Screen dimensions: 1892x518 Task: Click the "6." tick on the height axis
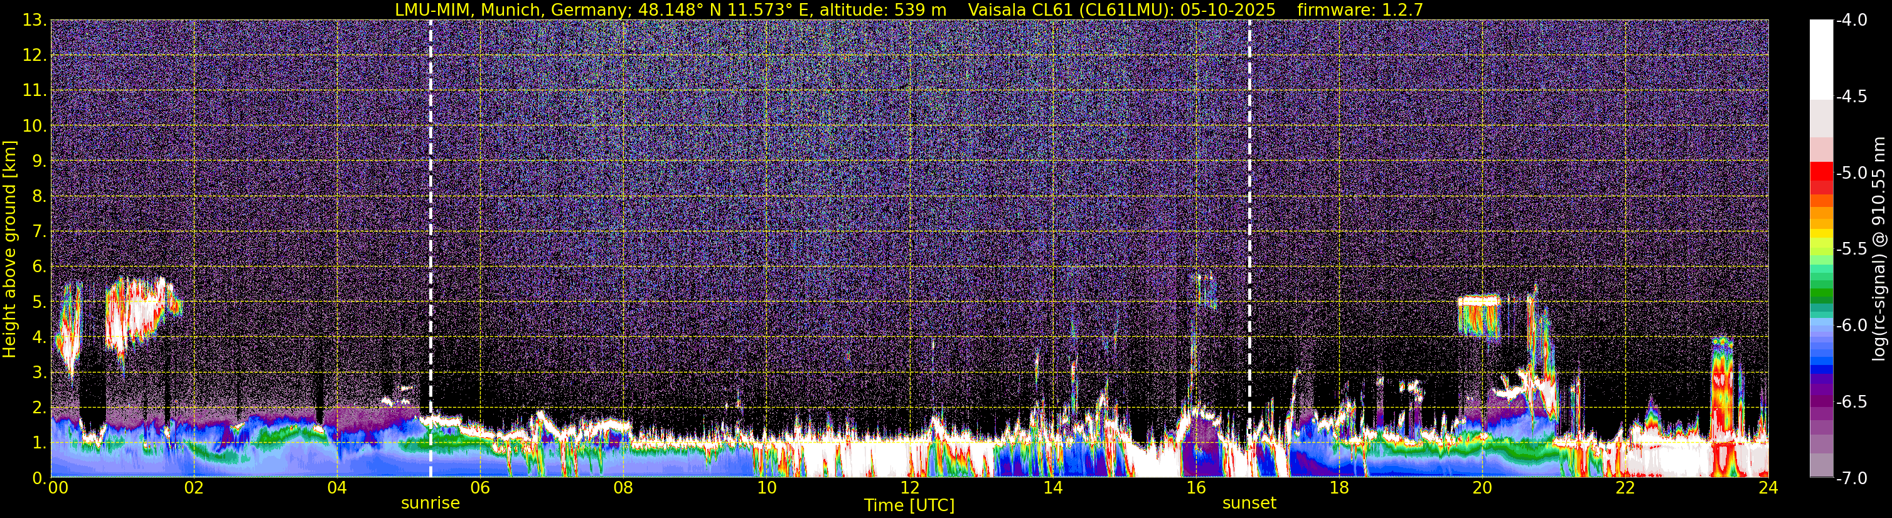(39, 267)
